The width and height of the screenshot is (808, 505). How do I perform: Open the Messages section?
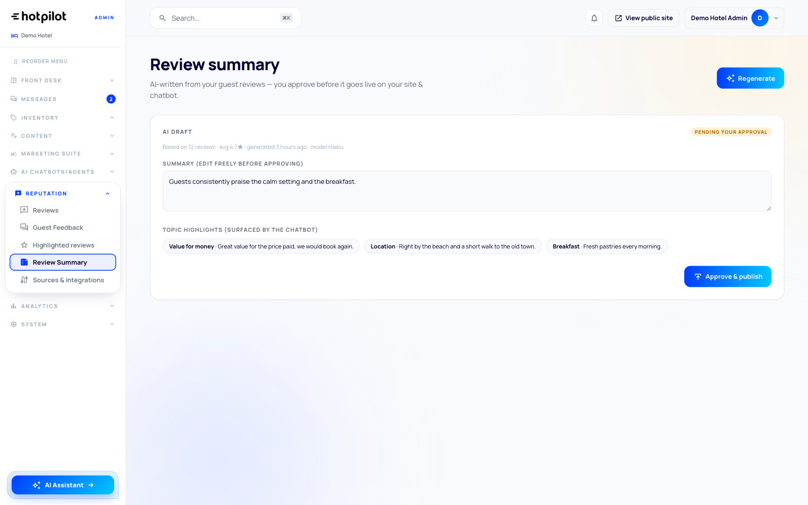[63, 99]
